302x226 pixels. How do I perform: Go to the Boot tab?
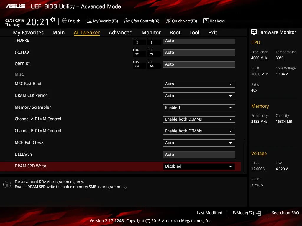point(175,33)
